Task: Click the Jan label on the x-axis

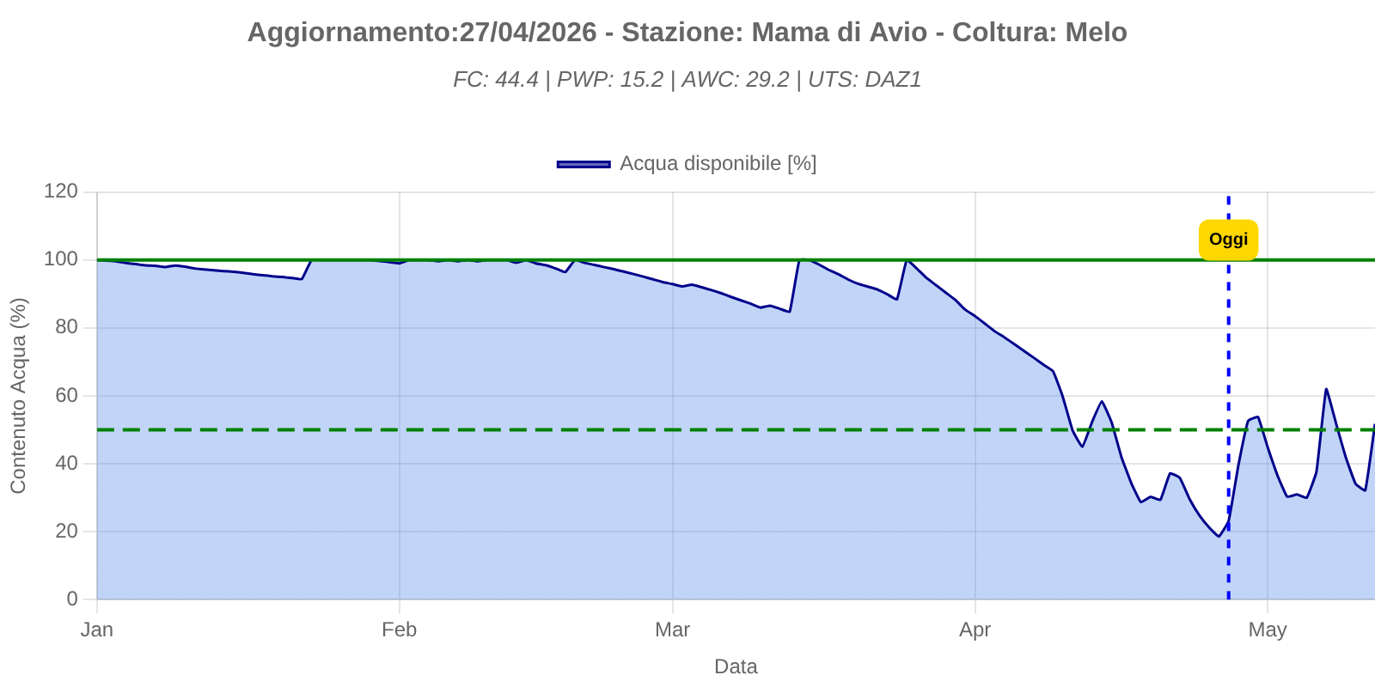Action: 97,629
